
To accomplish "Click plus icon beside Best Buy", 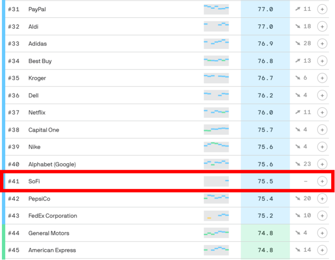I will [322, 61].
